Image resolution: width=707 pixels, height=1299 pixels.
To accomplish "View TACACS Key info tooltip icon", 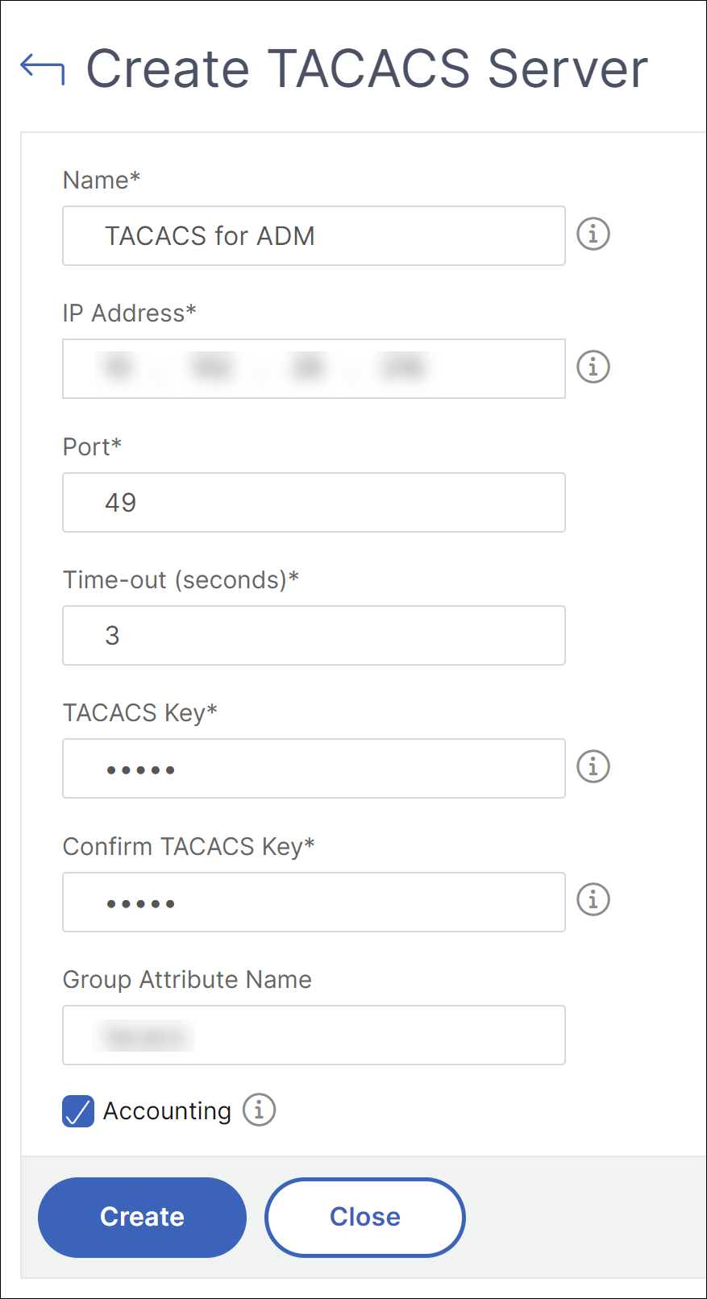I will [x=593, y=766].
